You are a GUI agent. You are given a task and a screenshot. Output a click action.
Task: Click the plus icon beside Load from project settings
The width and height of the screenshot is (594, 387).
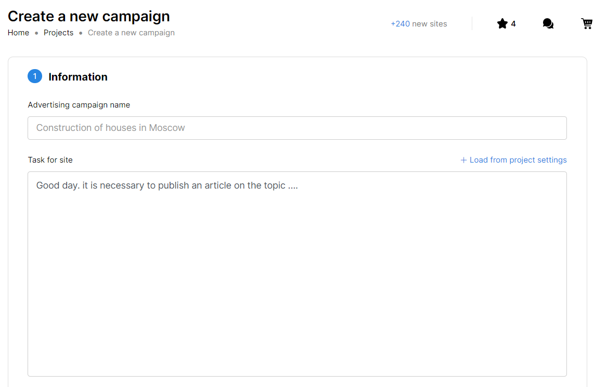click(463, 159)
